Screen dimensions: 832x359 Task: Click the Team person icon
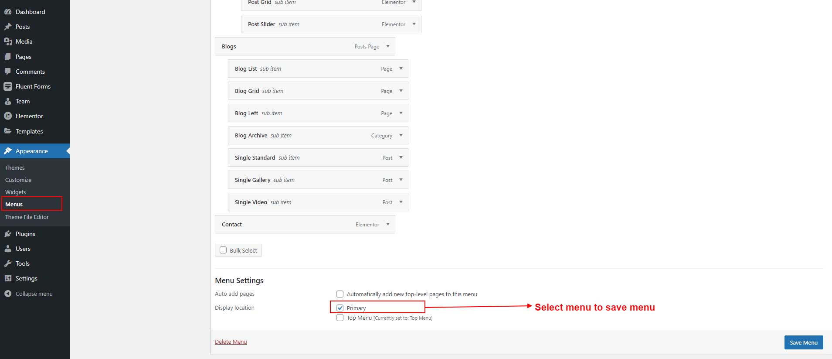[x=8, y=101]
